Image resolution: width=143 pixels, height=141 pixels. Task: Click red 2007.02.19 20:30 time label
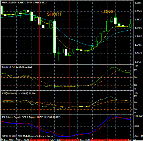[x=119, y=140]
